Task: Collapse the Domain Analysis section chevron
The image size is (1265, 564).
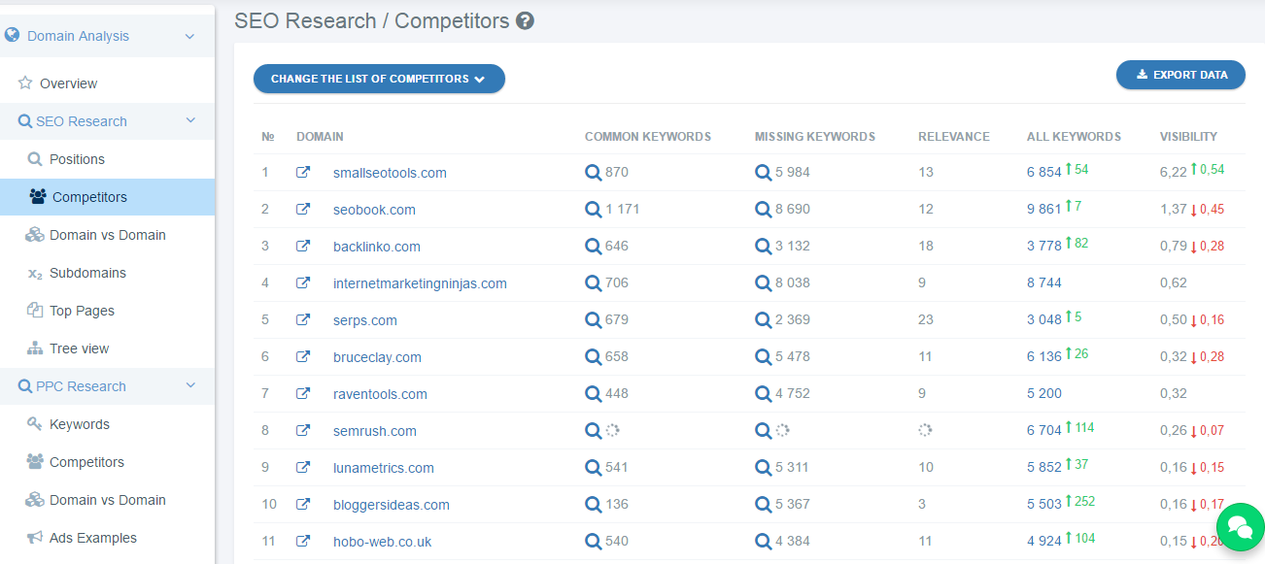Action: click(x=190, y=36)
